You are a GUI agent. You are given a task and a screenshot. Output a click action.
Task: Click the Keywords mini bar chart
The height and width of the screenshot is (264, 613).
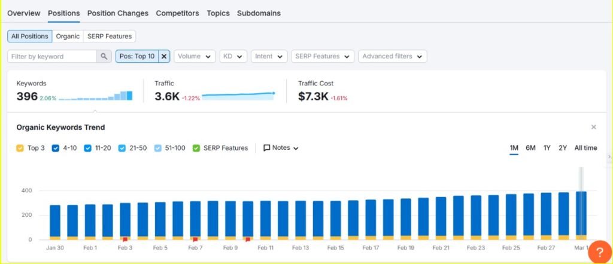pyautogui.click(x=96, y=96)
